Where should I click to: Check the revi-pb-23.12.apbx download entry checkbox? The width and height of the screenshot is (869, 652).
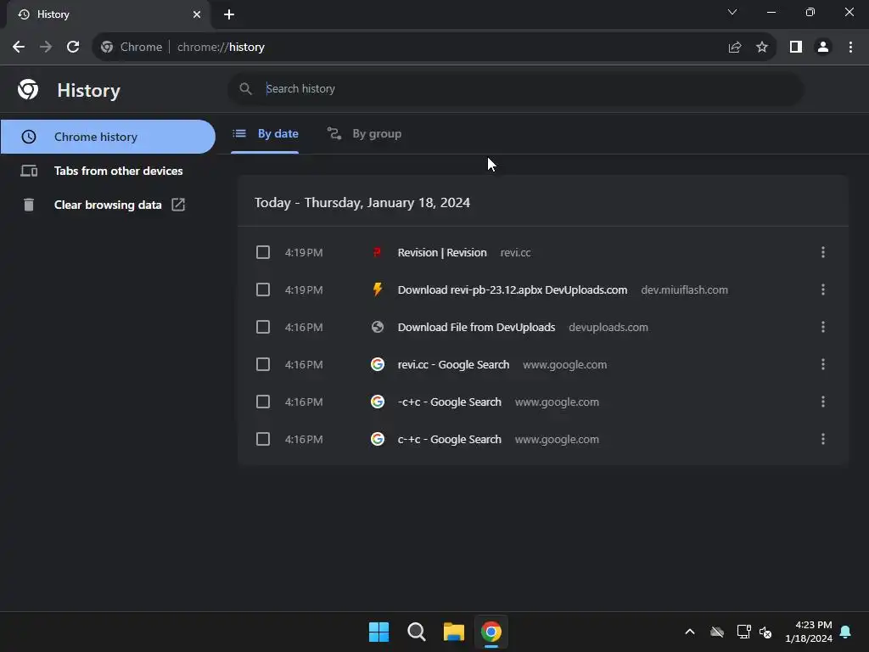(263, 289)
